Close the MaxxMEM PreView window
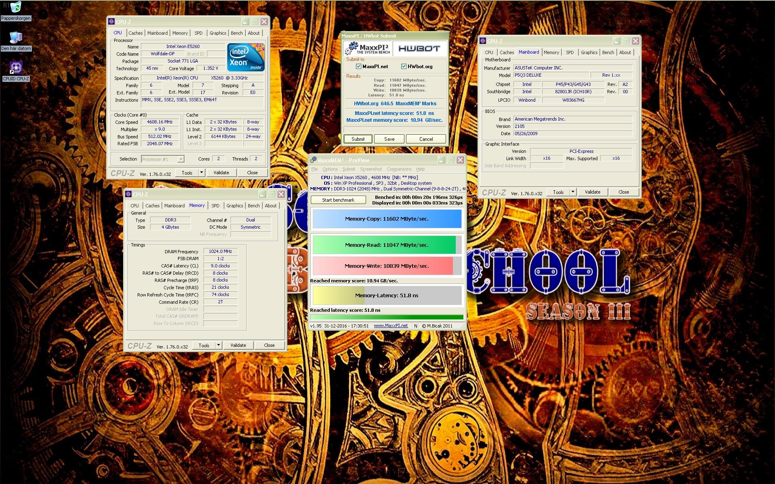This screenshot has height=484, width=775. pyautogui.click(x=460, y=160)
